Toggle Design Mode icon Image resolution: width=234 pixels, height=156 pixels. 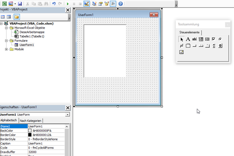pyautogui.click(x=86, y=4)
